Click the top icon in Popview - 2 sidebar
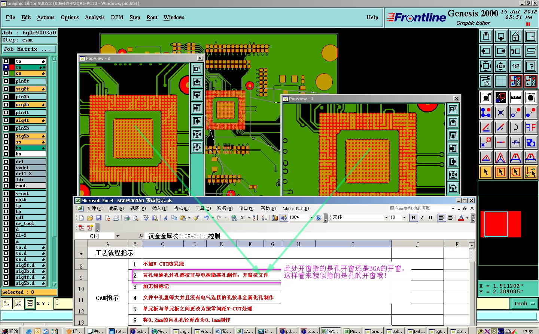This screenshot has width=539, height=334. click(197, 69)
